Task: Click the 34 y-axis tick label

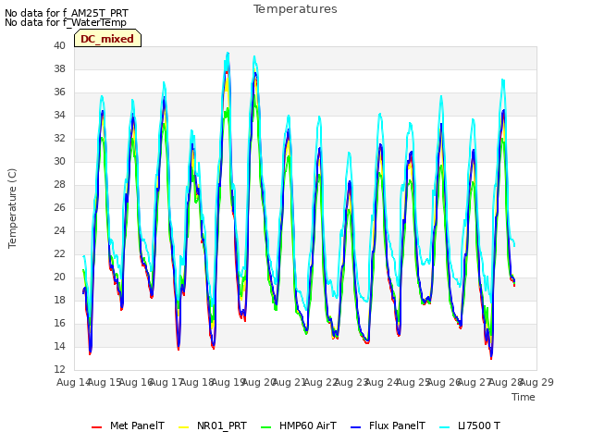Action: 59,115
